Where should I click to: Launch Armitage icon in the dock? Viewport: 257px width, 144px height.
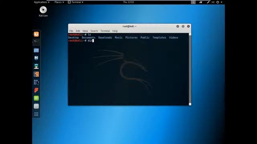[x=36, y=66]
